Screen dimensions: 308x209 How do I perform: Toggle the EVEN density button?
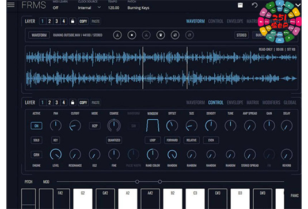tap(211, 140)
